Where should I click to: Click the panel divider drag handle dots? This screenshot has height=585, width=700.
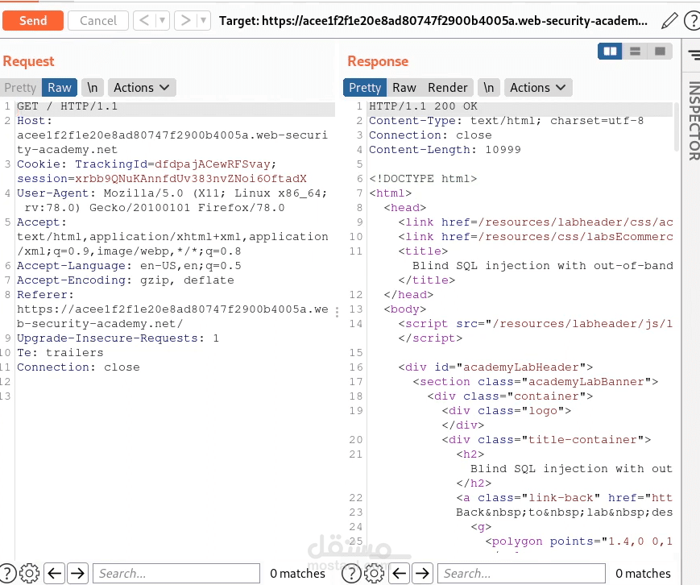(x=337, y=312)
